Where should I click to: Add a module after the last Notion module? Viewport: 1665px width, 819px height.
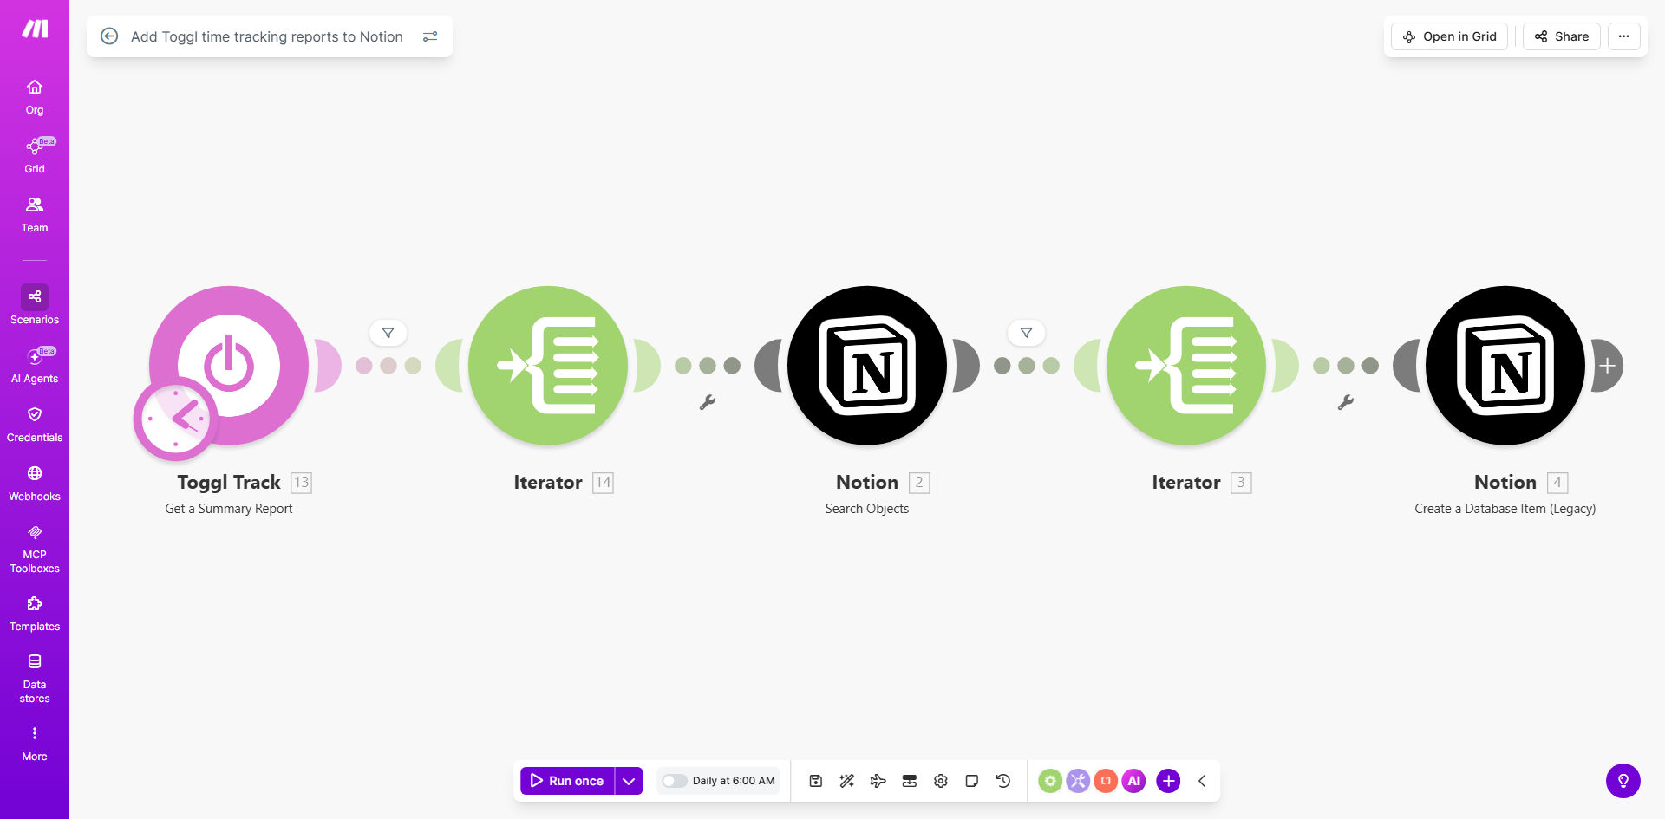(1607, 366)
